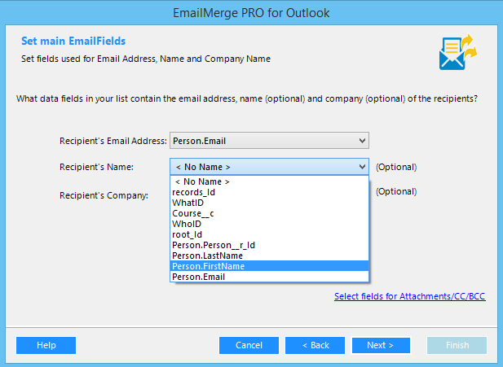Go to previous step with Back
This screenshot has width=503, height=367.
tap(315, 345)
